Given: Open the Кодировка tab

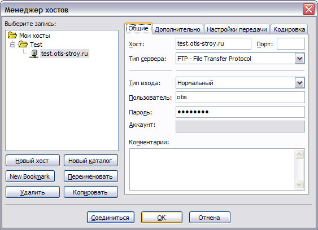Looking at the screenshot, I should [289, 29].
